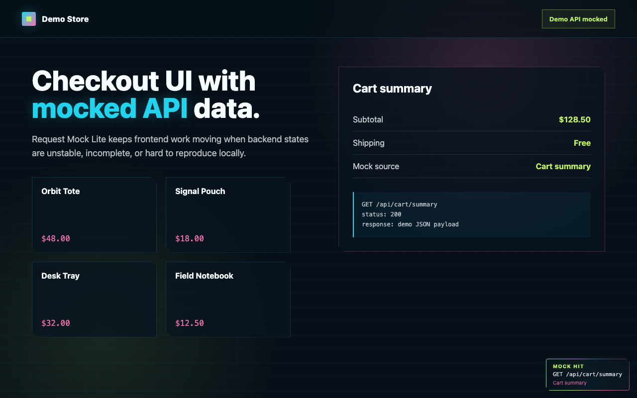Viewport: 637px width, 398px height.
Task: Click the Cart summary heading
Action: click(x=392, y=89)
